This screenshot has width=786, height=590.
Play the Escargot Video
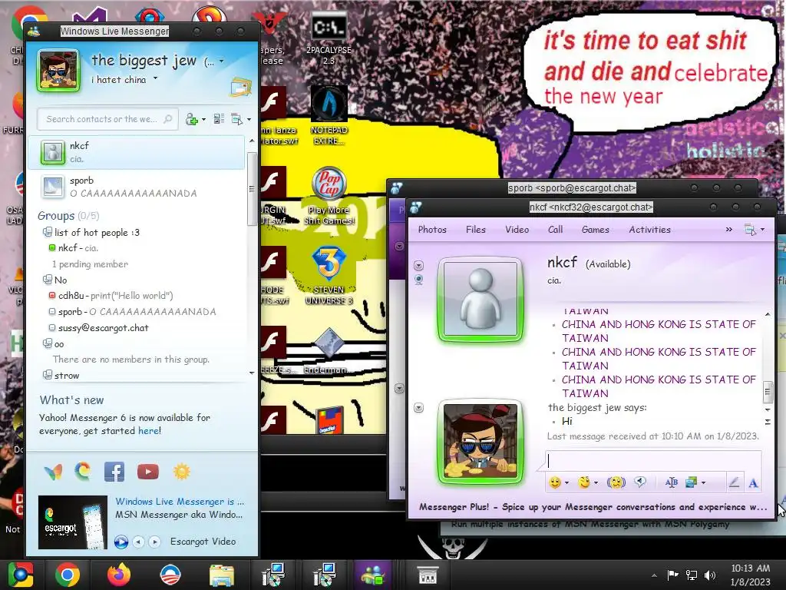pyautogui.click(x=121, y=542)
